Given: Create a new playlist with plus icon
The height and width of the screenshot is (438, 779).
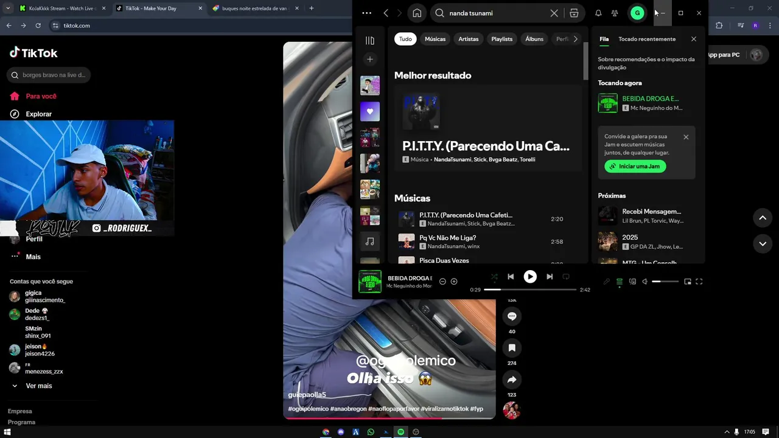Looking at the screenshot, I should [369, 59].
